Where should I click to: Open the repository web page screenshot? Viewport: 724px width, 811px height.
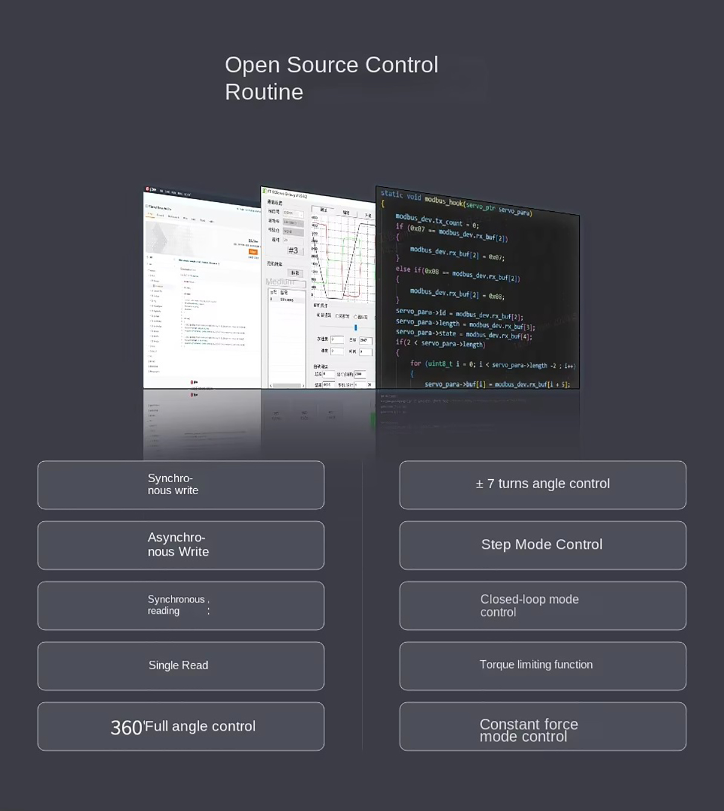pyautogui.click(x=202, y=290)
